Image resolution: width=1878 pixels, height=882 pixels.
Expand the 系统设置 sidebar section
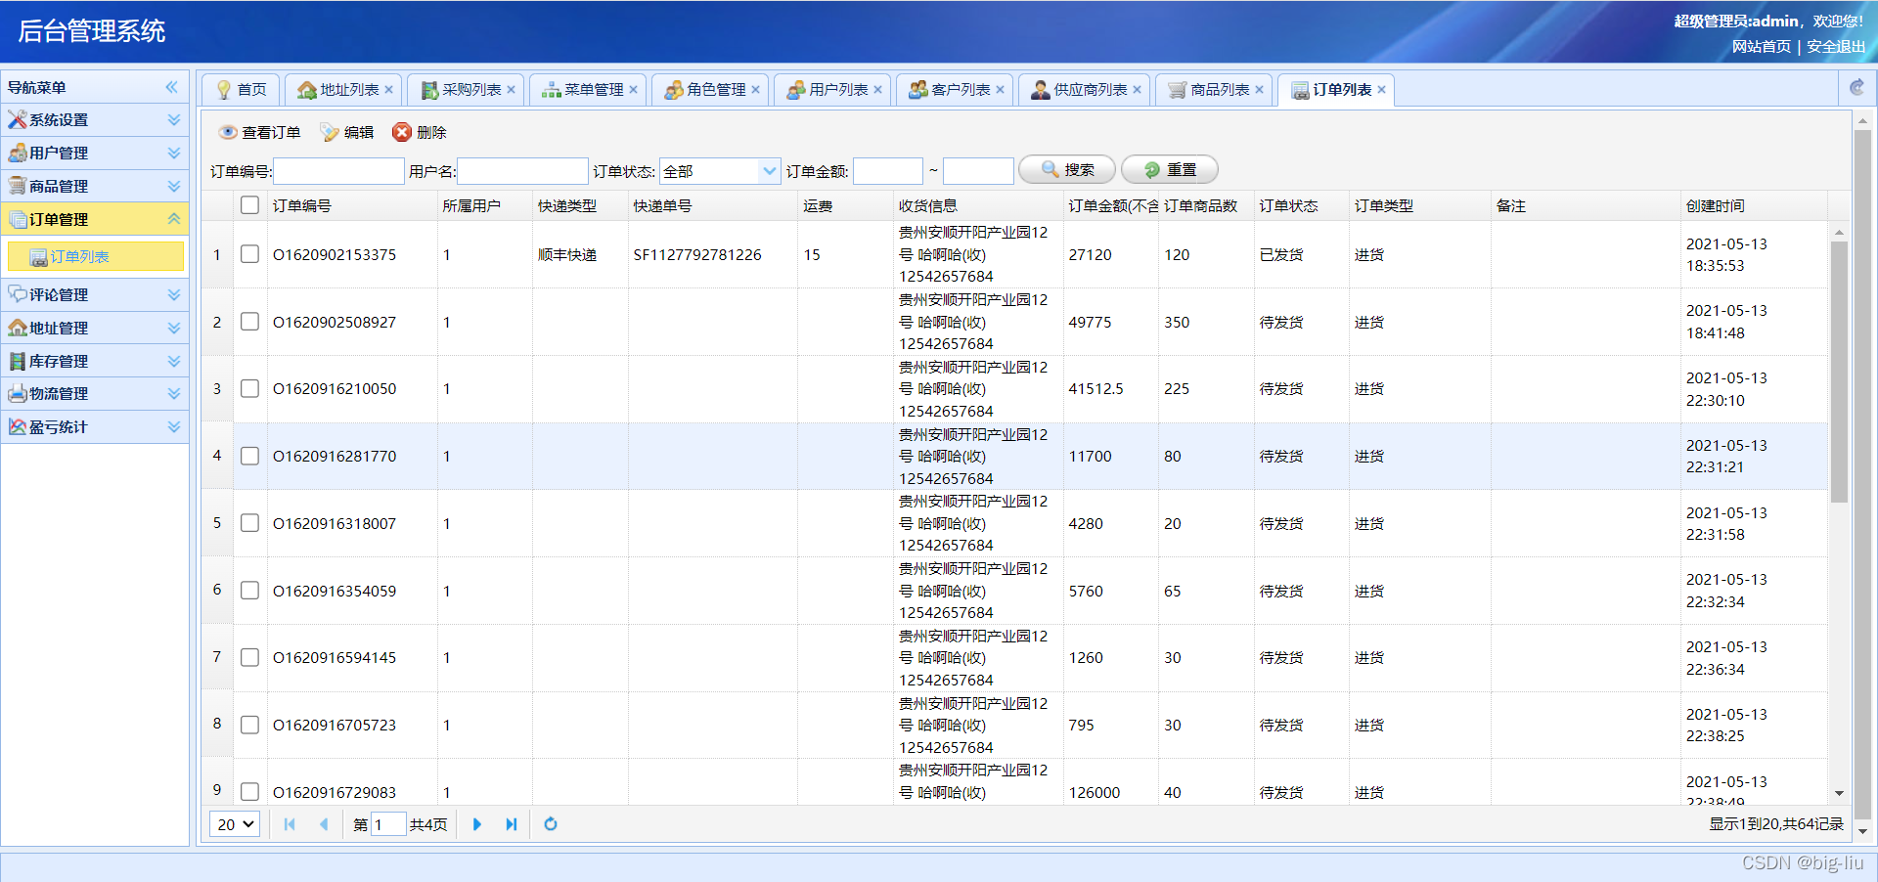coord(174,119)
